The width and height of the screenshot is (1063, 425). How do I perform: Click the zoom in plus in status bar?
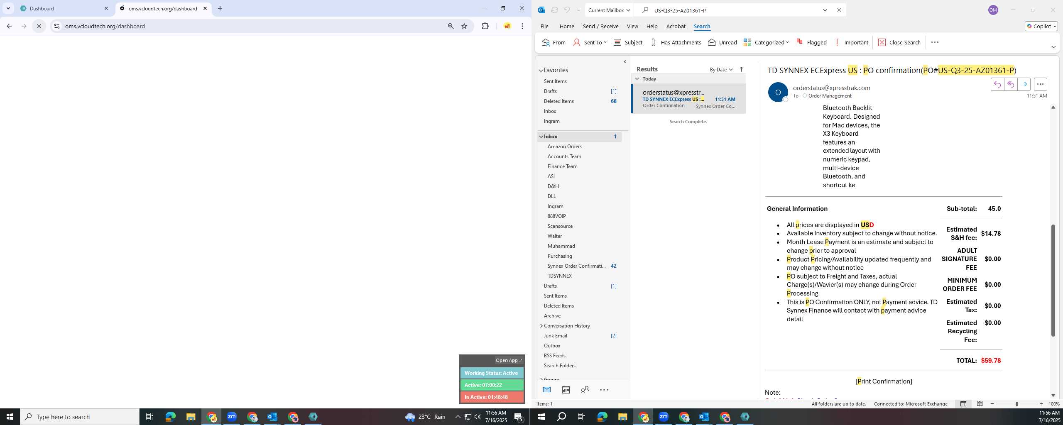point(1041,404)
